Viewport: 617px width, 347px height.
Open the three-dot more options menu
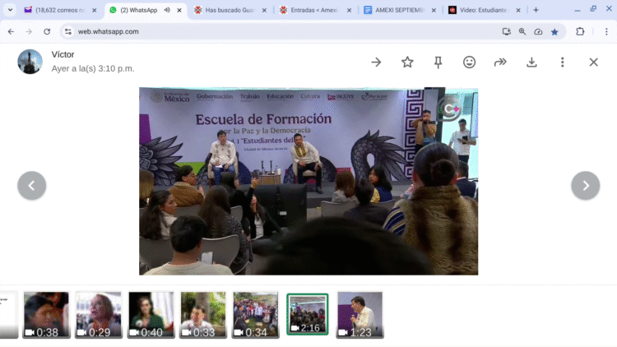[562, 62]
